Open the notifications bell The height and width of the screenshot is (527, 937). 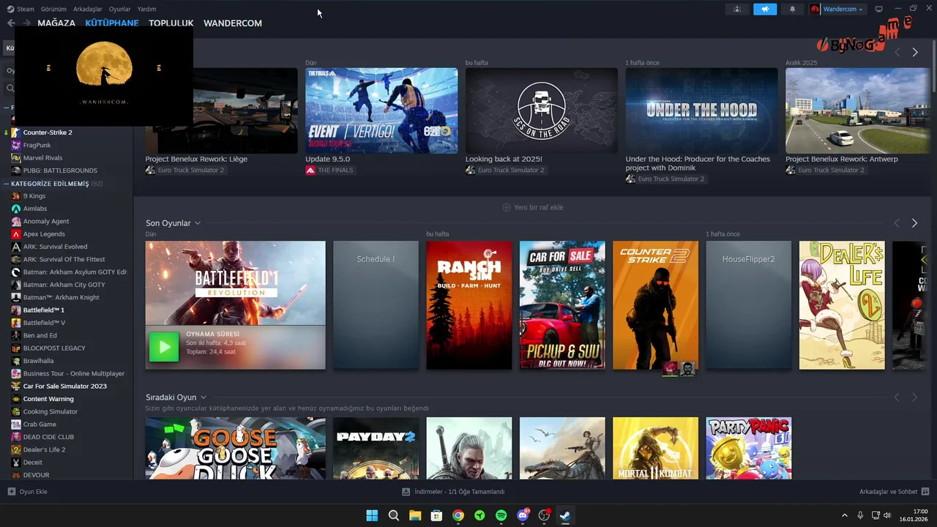pyautogui.click(x=792, y=9)
